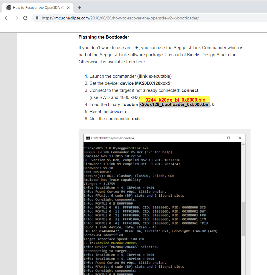Click the 'Info: CoreSight components:' first line
Screen dimensions: 267x275
(110, 200)
